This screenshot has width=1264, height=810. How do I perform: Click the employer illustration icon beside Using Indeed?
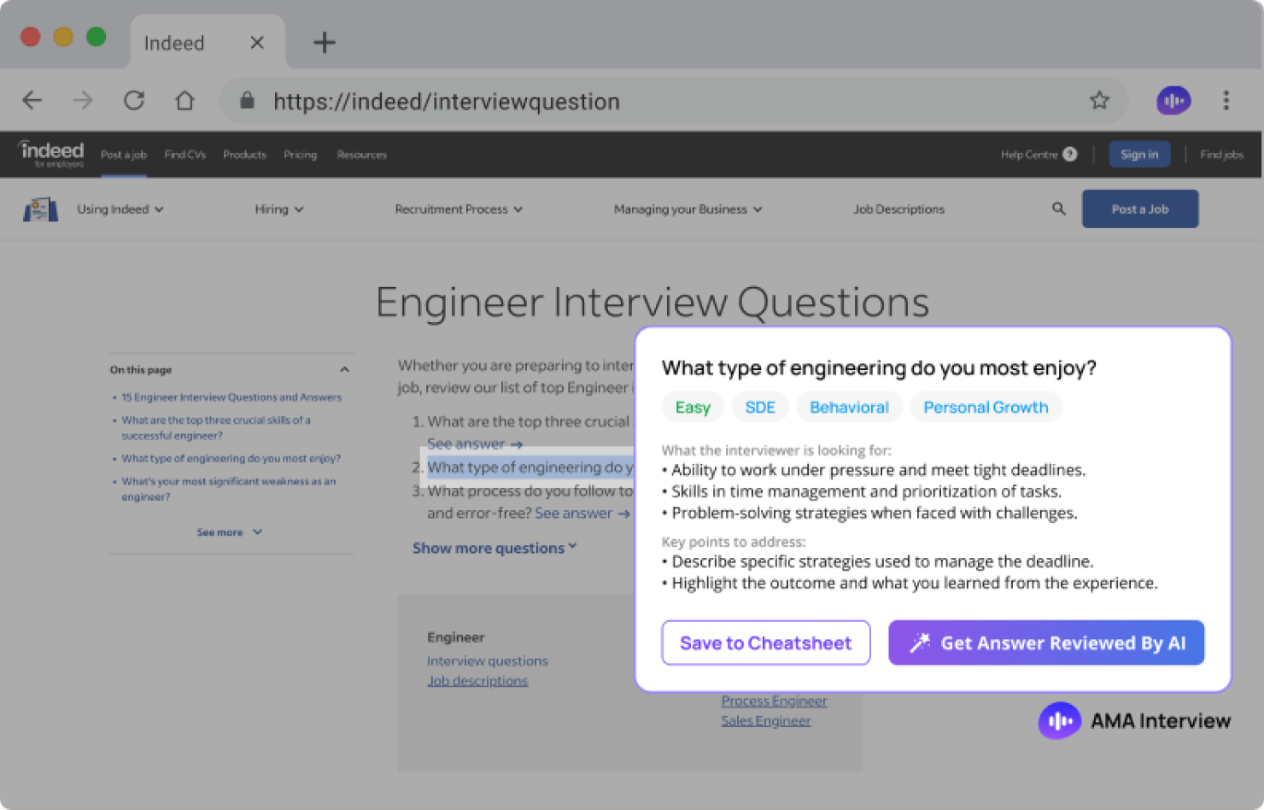[40, 208]
